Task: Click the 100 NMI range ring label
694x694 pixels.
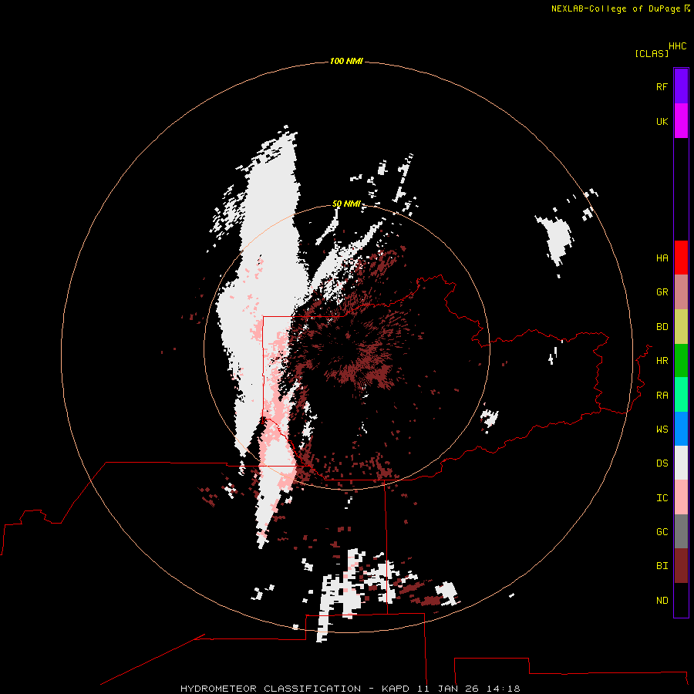Action: click(x=346, y=61)
